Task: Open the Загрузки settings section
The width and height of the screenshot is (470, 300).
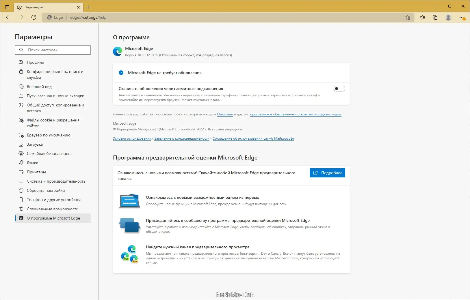Action: [x=53, y=144]
